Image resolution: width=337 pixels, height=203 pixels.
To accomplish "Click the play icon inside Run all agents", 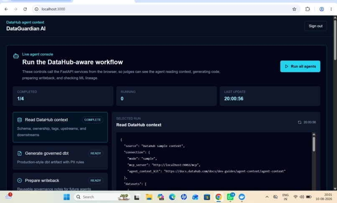I will pos(286,66).
